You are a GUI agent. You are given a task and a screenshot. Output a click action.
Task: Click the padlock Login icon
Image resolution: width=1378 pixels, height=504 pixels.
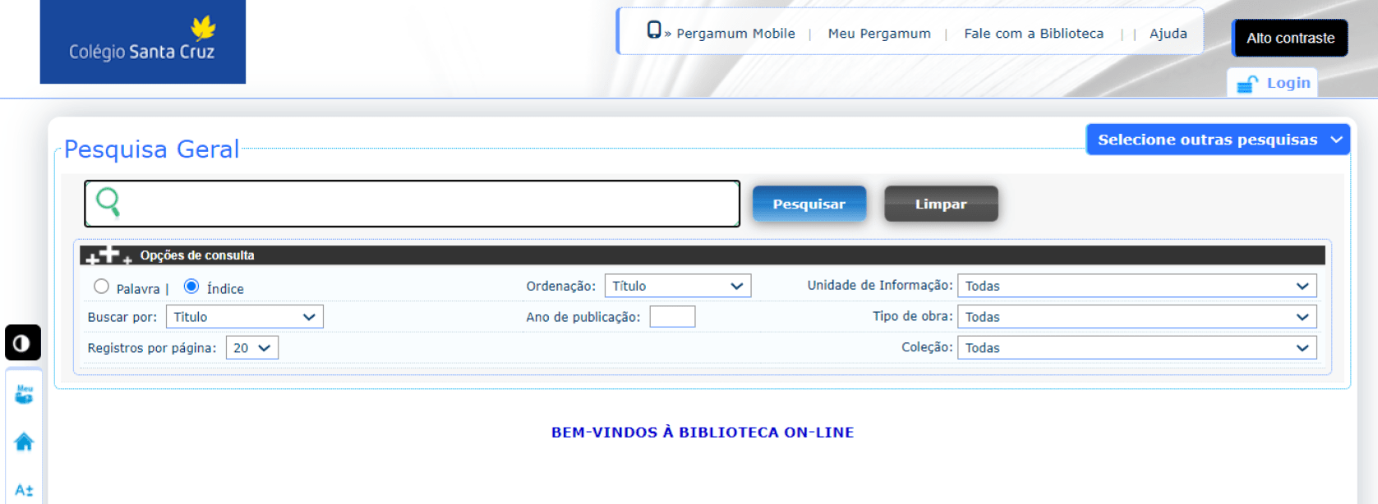click(1247, 84)
